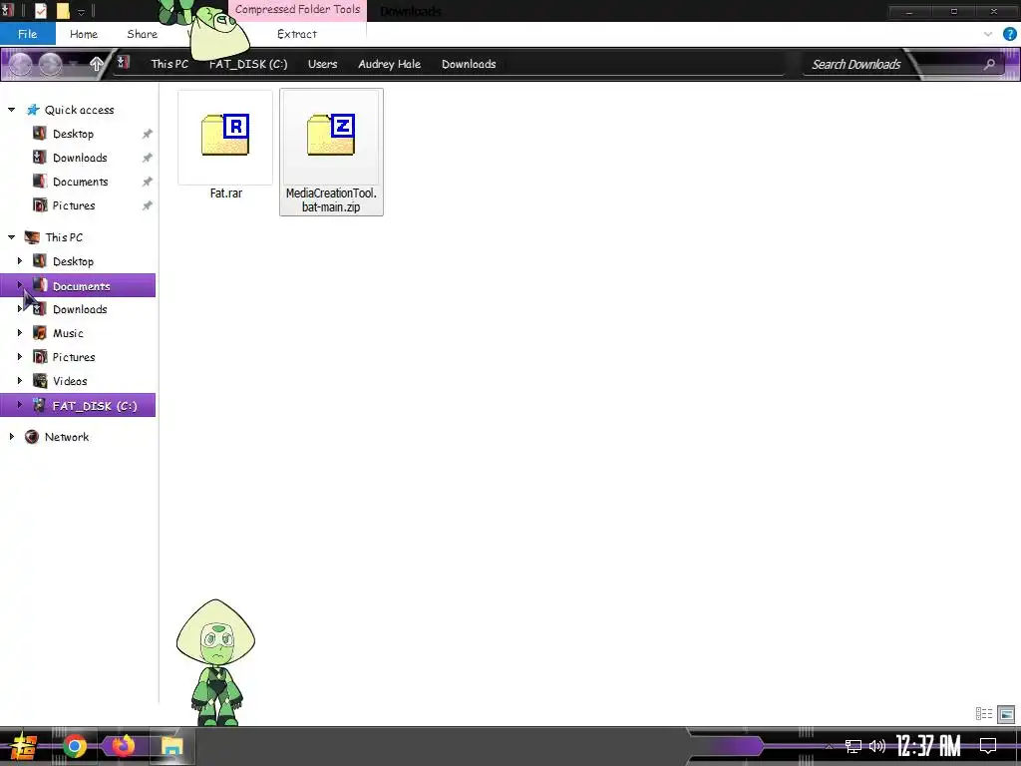The height and width of the screenshot is (766, 1021).
Task: Open the volume speaker tray icon
Action: (877, 746)
